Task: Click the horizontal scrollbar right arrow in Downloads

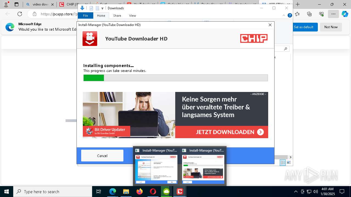Action: tap(290, 157)
